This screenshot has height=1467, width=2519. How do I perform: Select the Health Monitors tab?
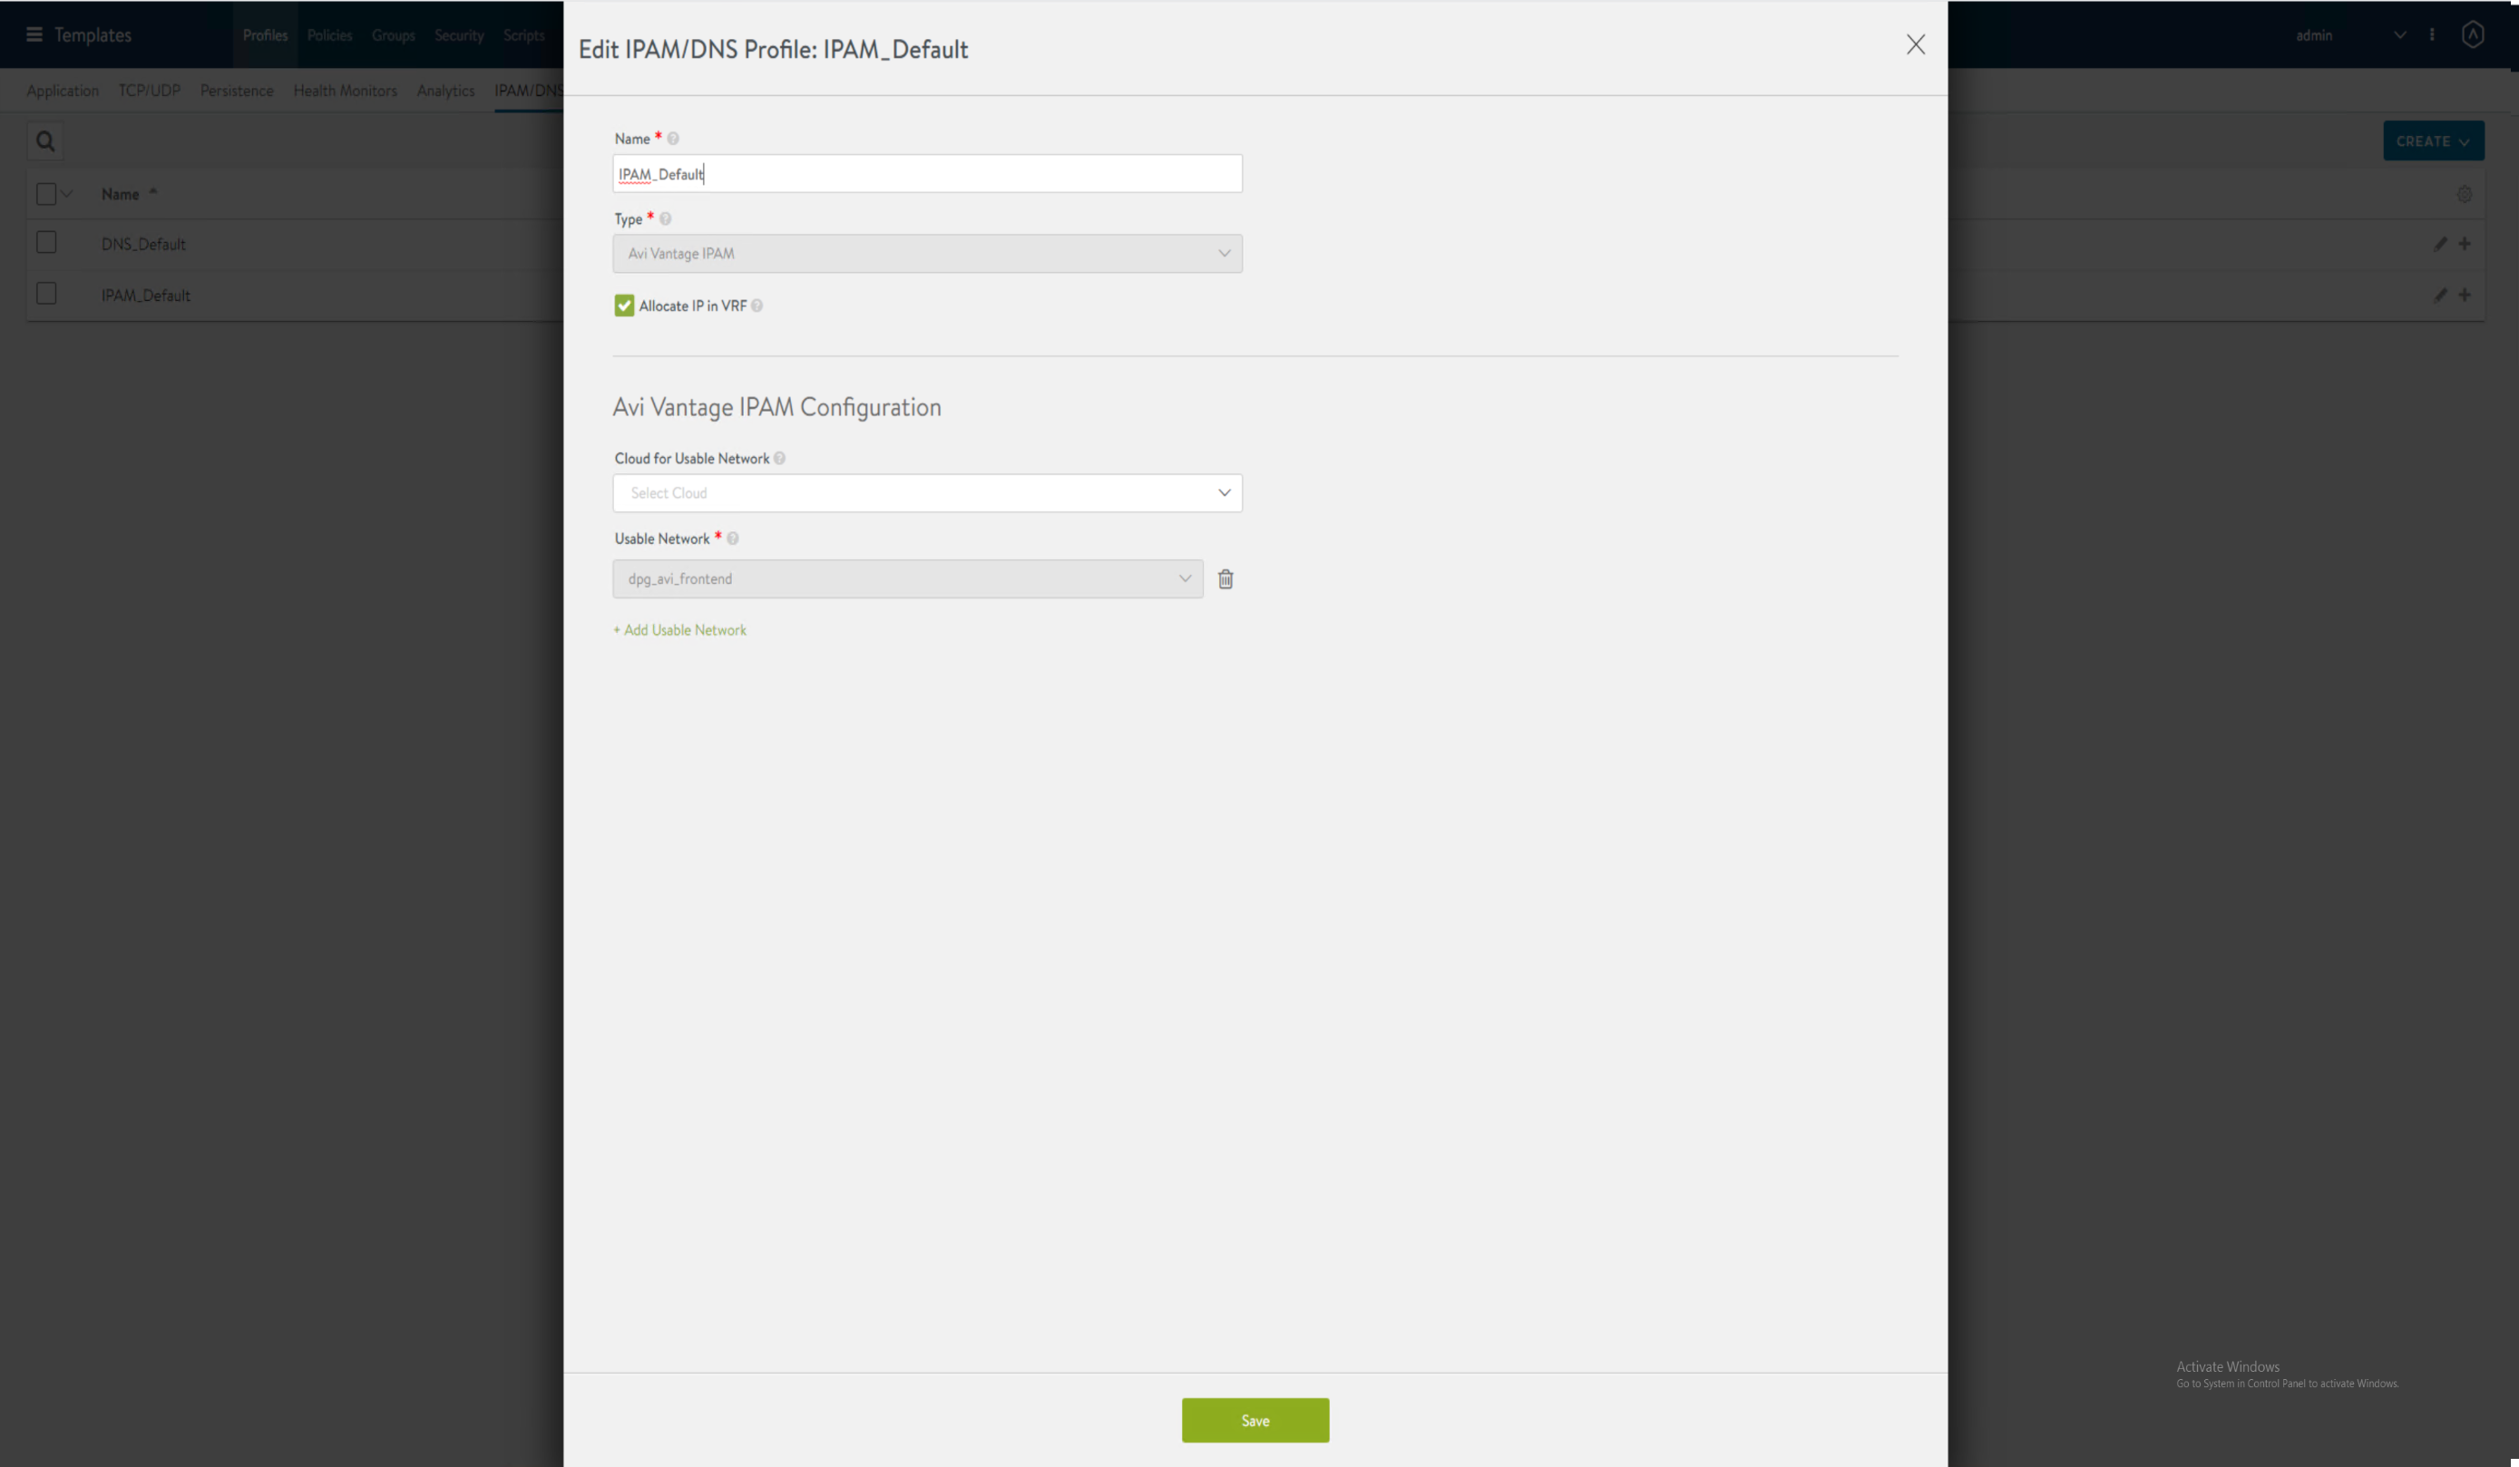click(x=345, y=91)
